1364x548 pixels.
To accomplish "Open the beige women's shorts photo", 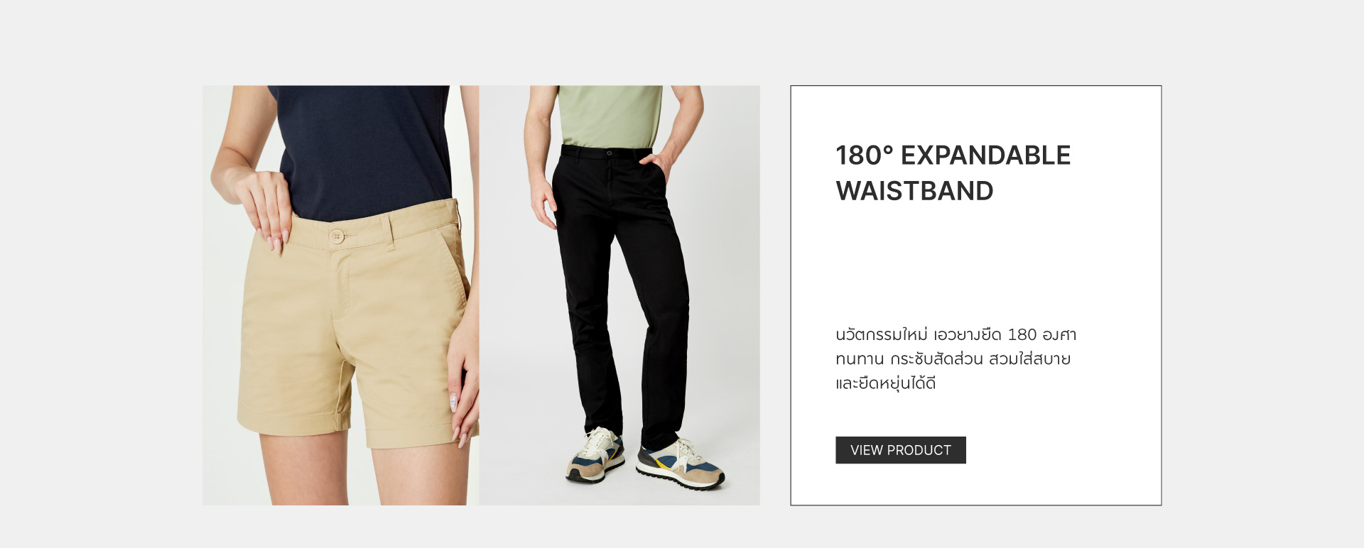I will pos(340,295).
